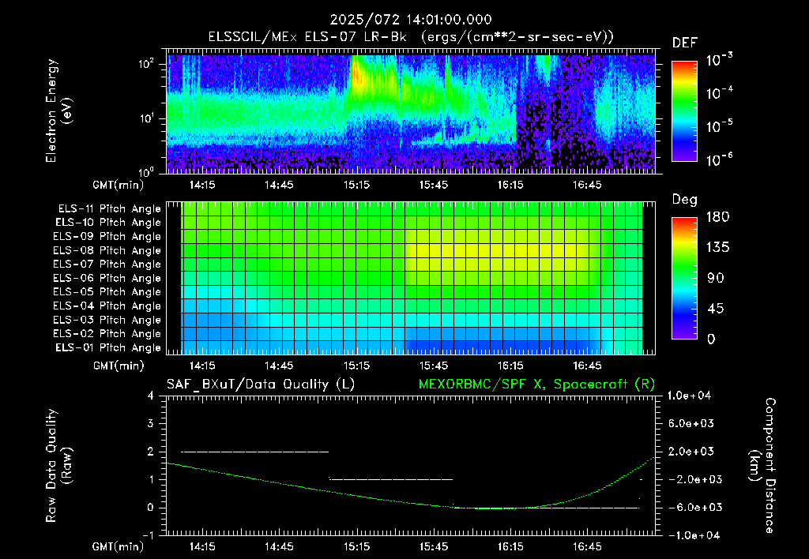Click the 10^2 energy axis tick label
Image resolution: width=809 pixels, height=559 pixels.
click(146, 64)
